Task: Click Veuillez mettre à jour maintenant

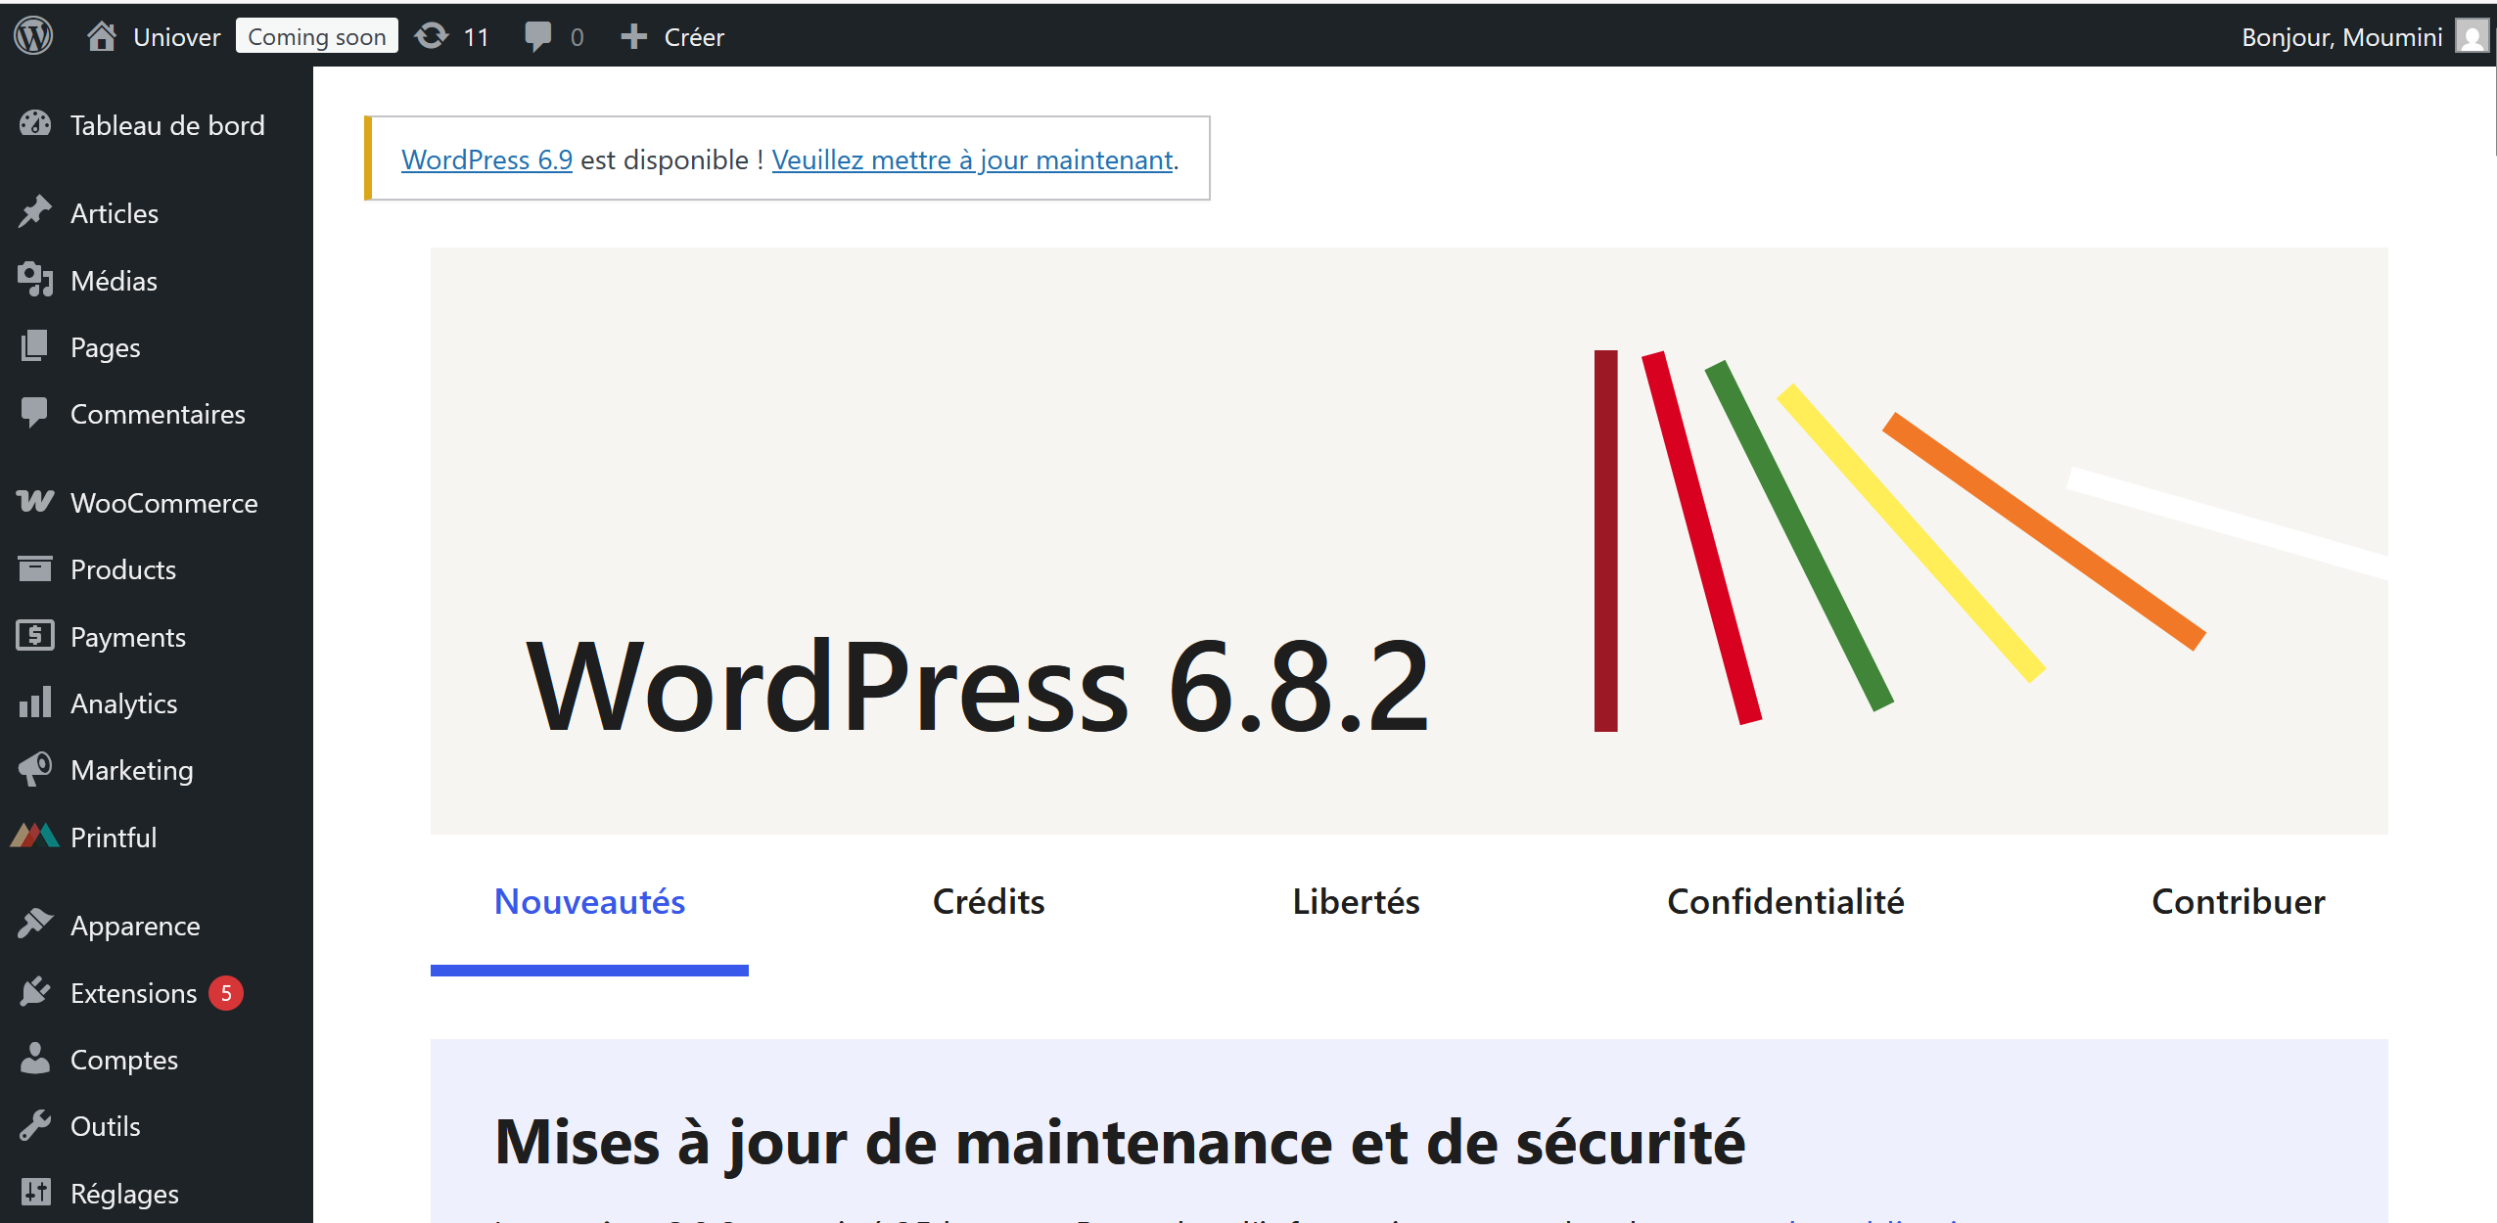Action: point(972,159)
